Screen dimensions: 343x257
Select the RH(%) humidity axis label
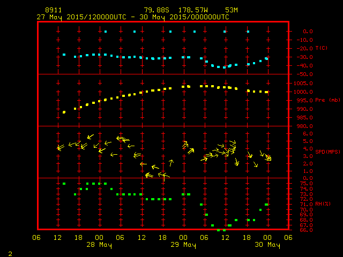pyautogui.click(x=323, y=204)
